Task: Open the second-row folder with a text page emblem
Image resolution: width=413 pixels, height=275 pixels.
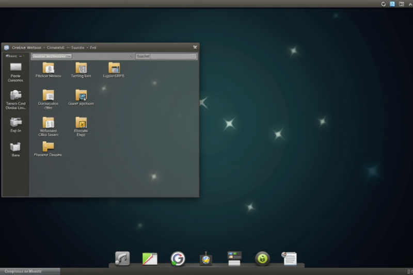Action: tap(48, 95)
